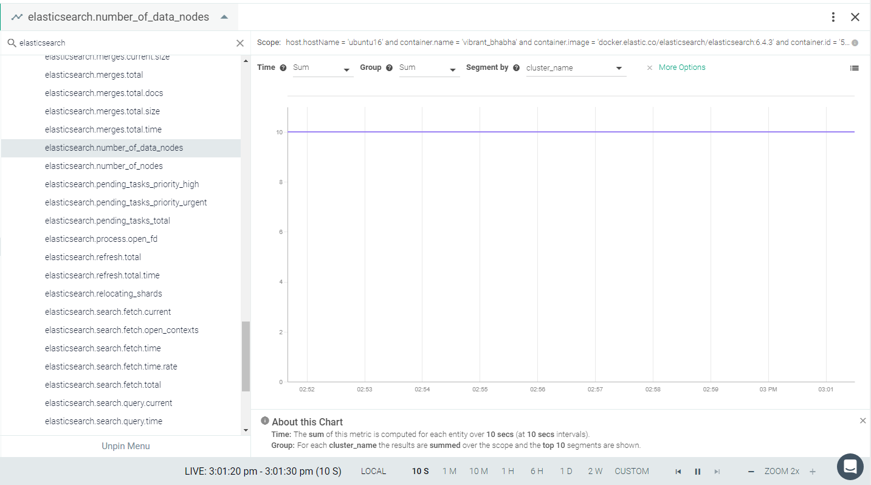Remove the cluster_name segmentation
The image size is (871, 485).
649,67
